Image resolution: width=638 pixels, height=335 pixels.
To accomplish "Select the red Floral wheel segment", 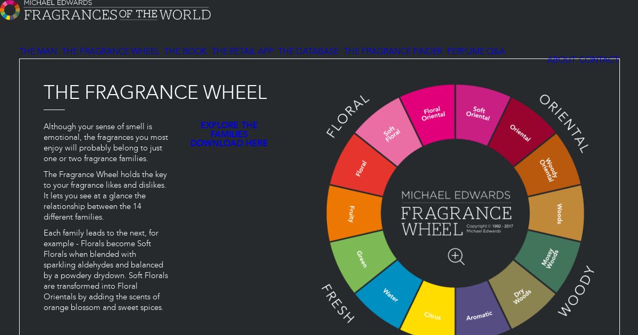I will (x=362, y=167).
